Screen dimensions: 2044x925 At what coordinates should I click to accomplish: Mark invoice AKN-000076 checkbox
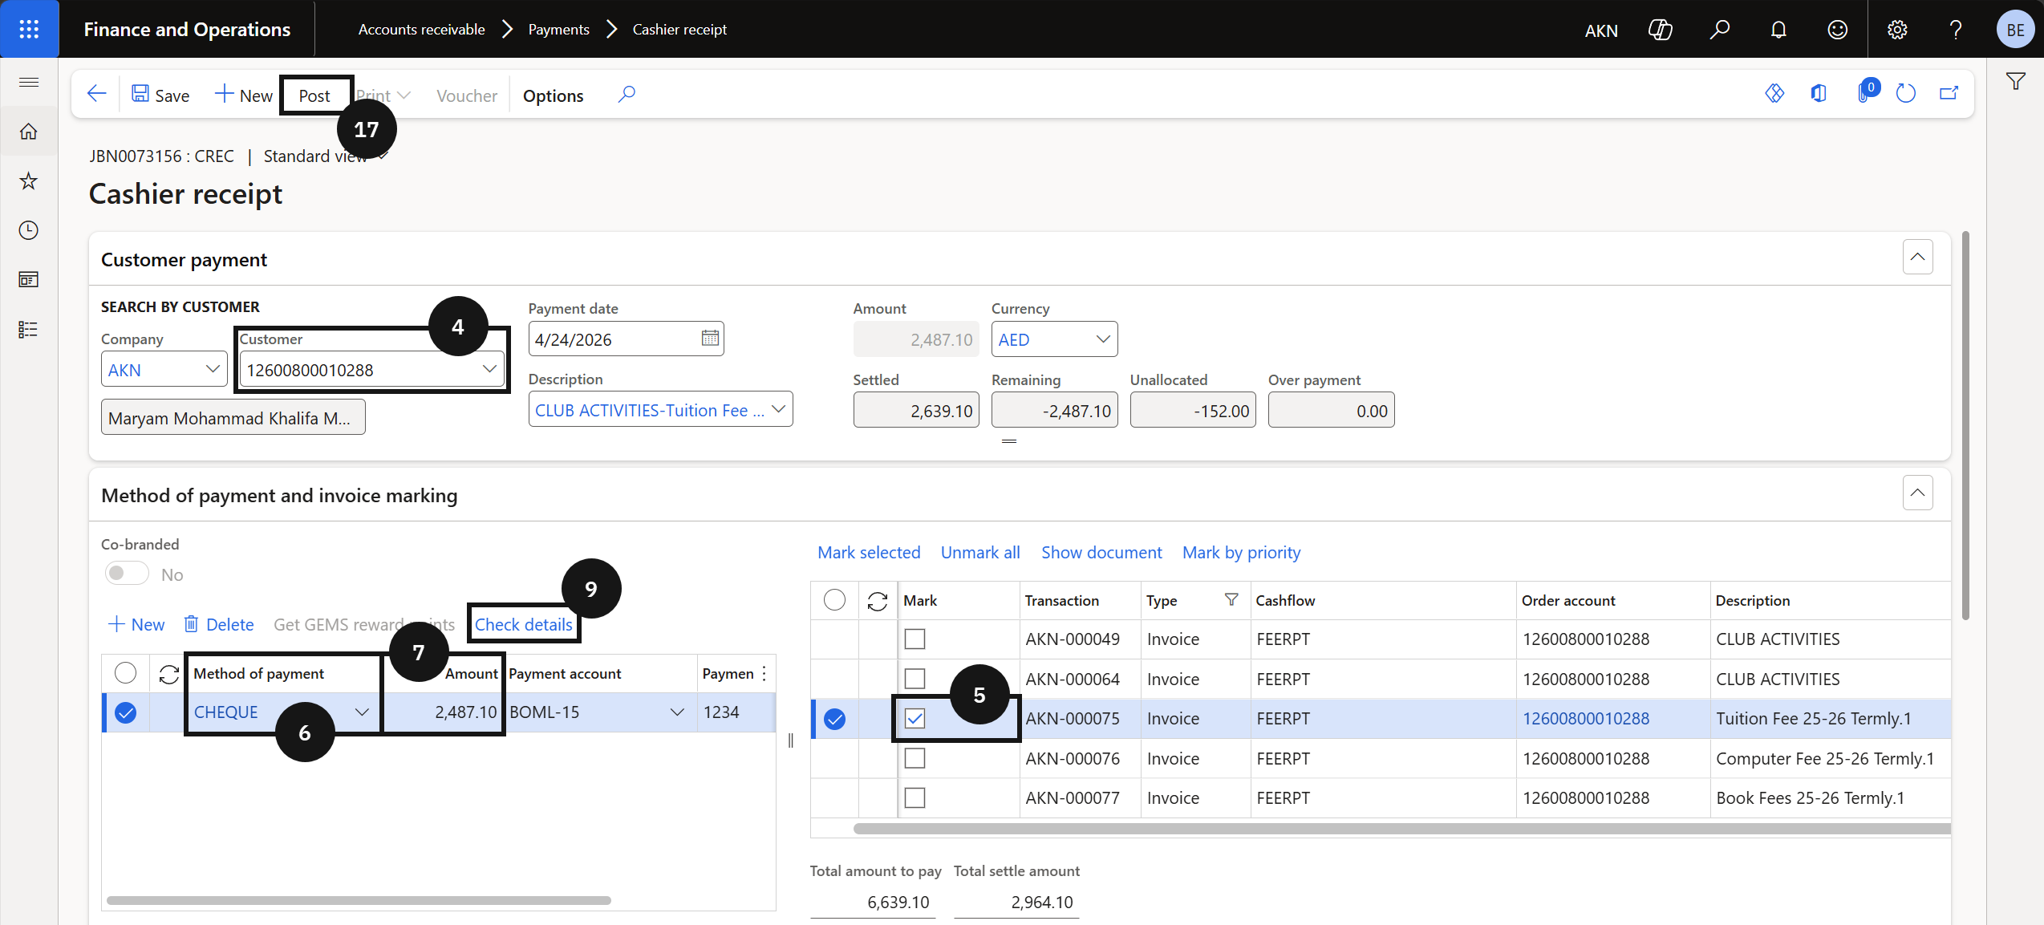pyautogui.click(x=915, y=758)
